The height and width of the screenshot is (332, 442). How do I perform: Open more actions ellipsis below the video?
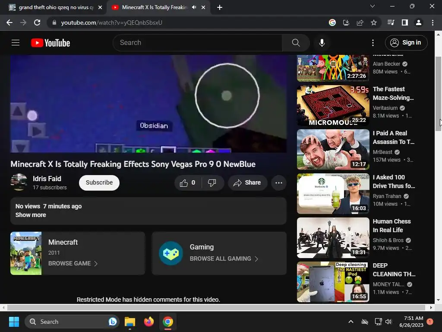pos(279,183)
